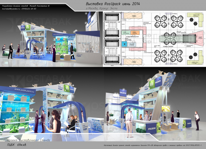Click the title "Выставка RosUpack июнь 2014"
Viewport: 206px width, 149px height.
(113, 4)
